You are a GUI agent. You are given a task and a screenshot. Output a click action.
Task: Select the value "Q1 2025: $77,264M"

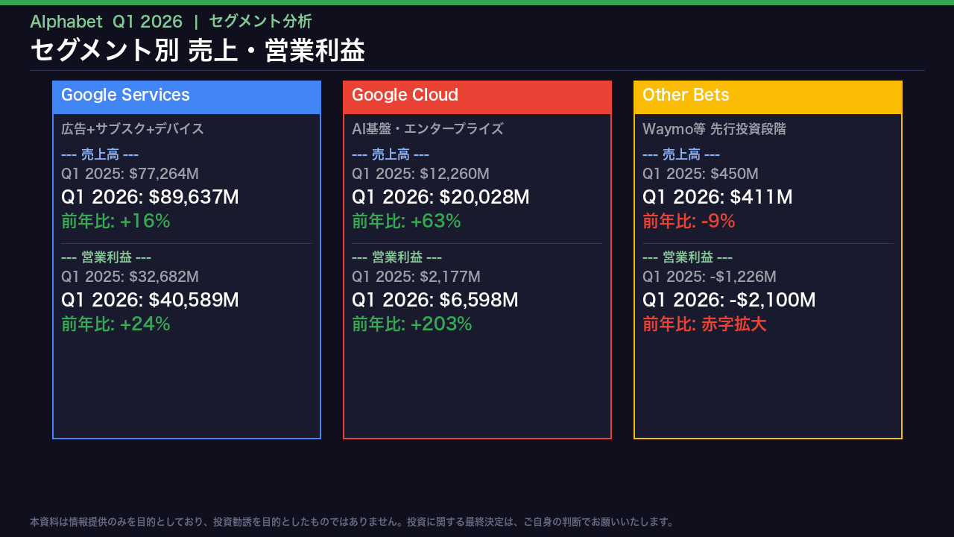(130, 174)
